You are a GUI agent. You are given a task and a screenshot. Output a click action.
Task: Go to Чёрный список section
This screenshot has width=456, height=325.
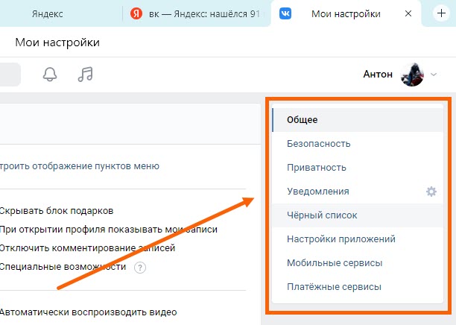tap(322, 215)
